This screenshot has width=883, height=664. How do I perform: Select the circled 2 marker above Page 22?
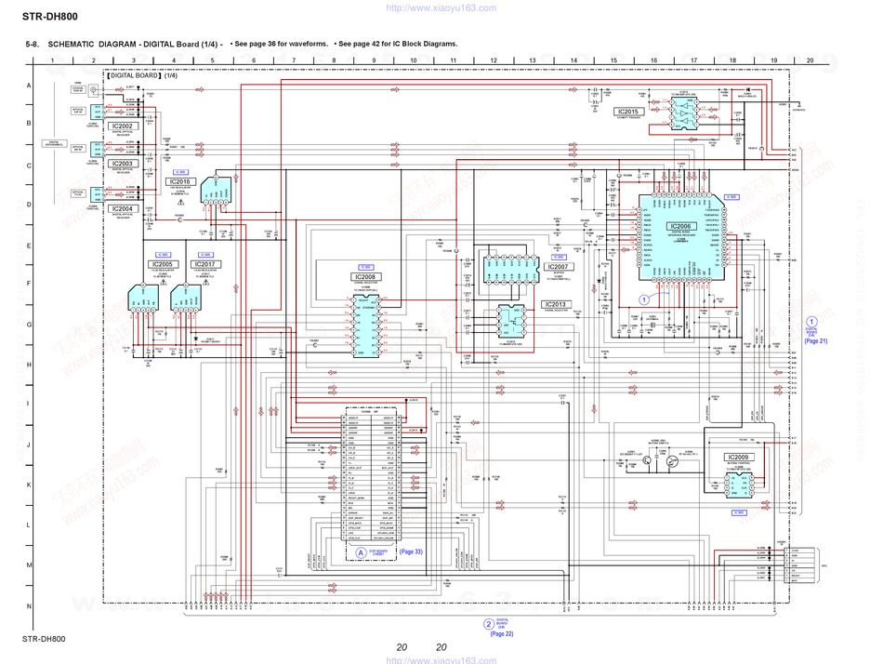tap(488, 624)
